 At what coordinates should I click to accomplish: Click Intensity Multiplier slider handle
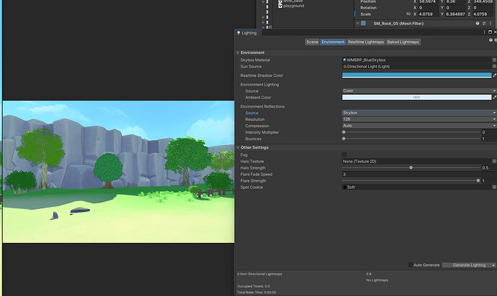(344, 132)
